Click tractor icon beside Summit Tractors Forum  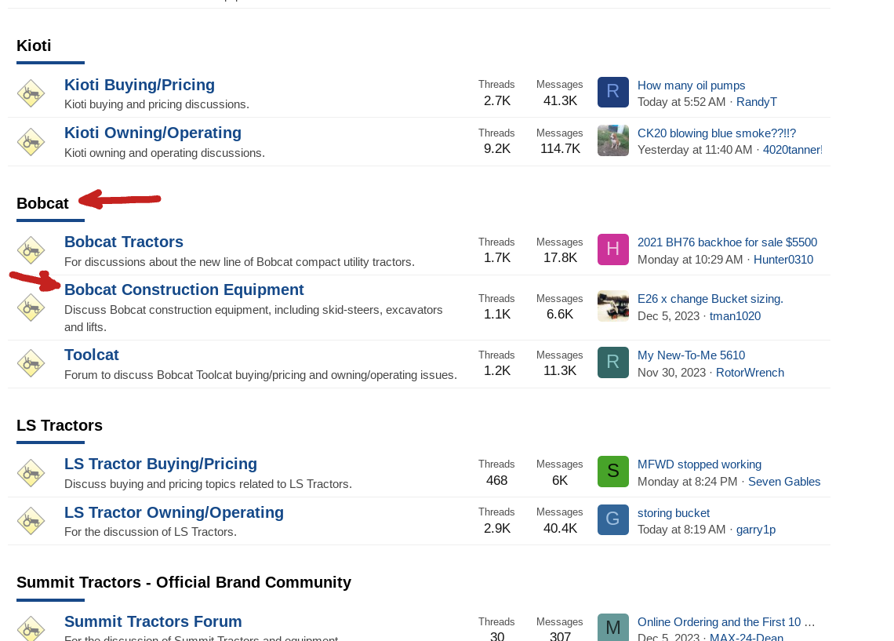(x=31, y=628)
